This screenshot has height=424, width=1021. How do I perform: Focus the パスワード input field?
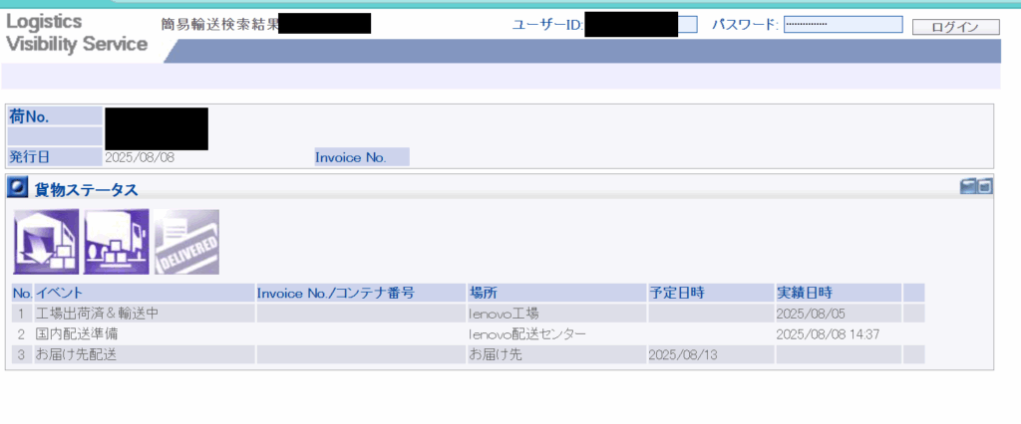(843, 25)
